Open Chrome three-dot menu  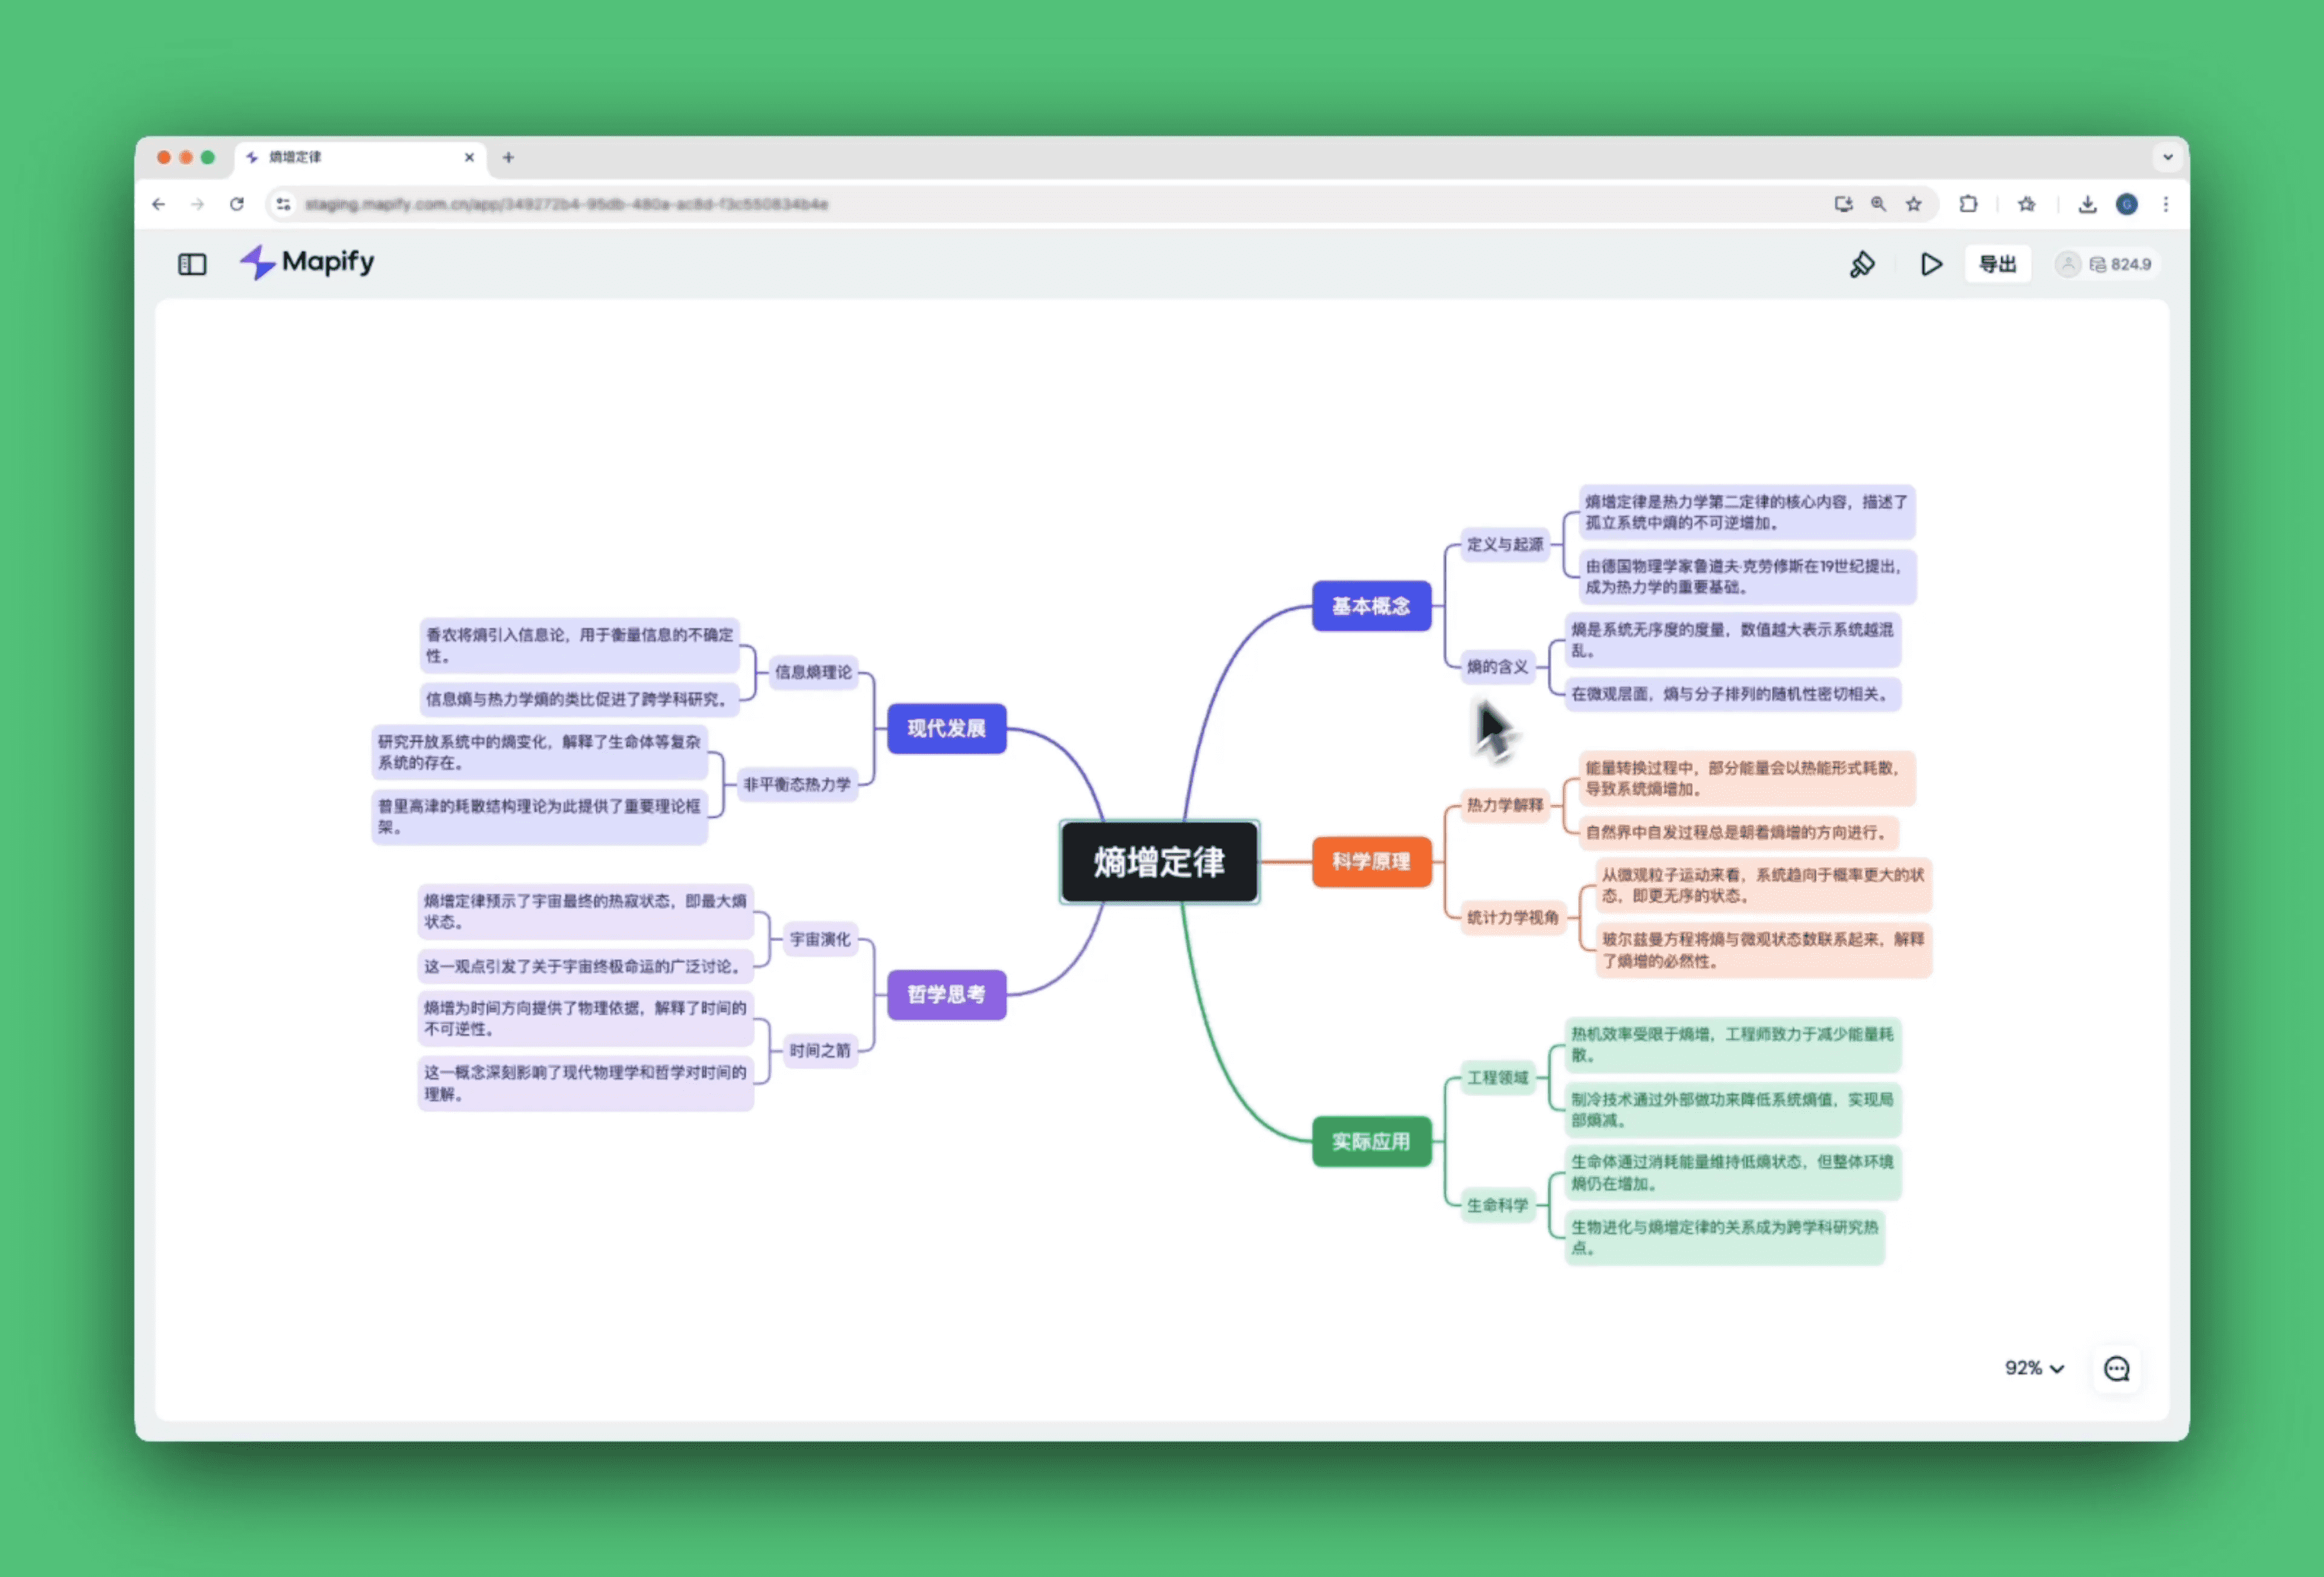2166,204
